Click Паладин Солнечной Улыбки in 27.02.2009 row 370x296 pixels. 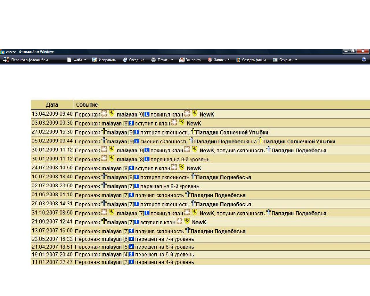(232, 132)
